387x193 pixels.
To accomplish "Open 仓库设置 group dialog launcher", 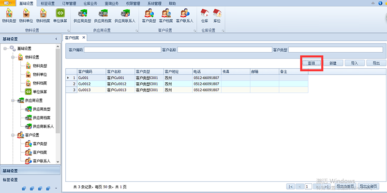I will pos(223,31).
